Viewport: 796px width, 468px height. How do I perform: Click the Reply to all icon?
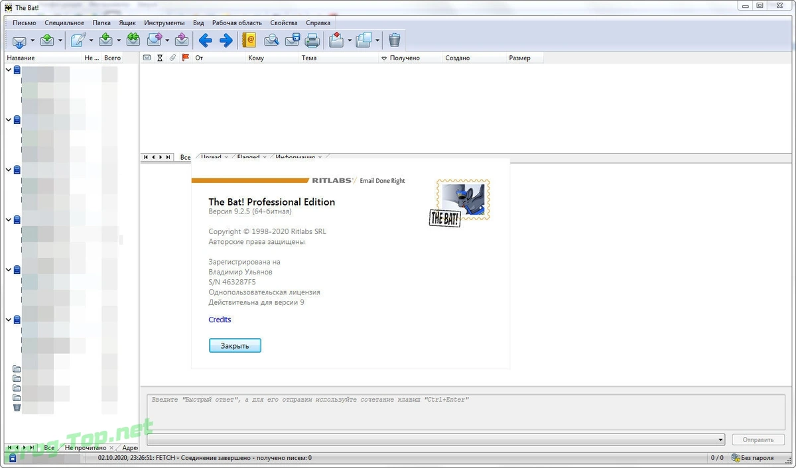point(133,40)
